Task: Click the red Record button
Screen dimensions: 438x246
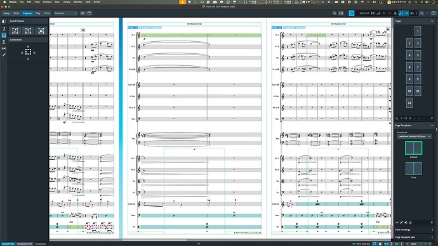Action: pos(390,13)
